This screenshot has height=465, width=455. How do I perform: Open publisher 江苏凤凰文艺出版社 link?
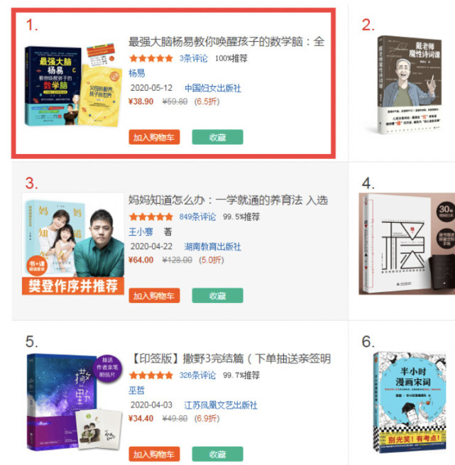[221, 405]
